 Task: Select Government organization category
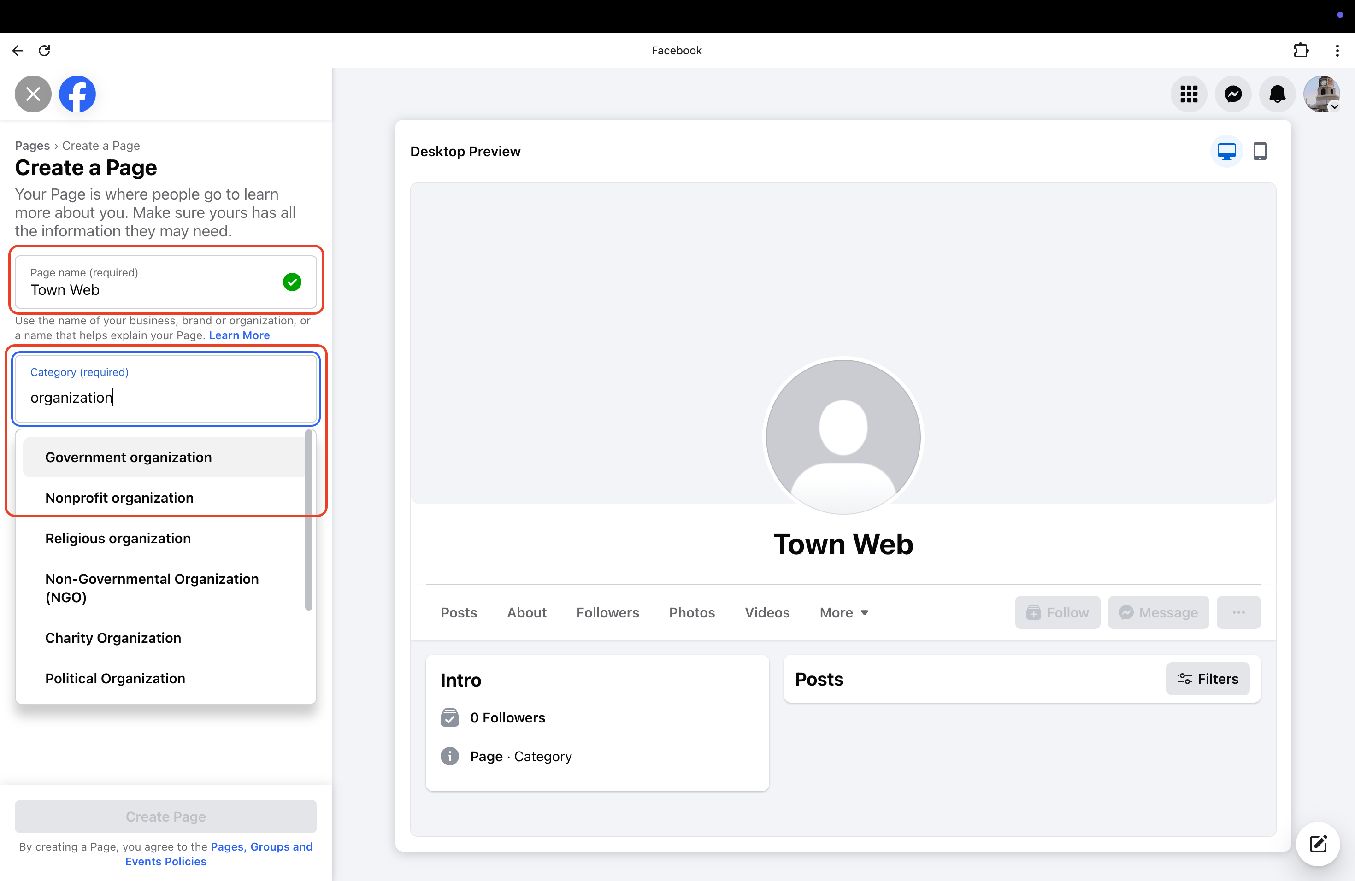tap(164, 458)
